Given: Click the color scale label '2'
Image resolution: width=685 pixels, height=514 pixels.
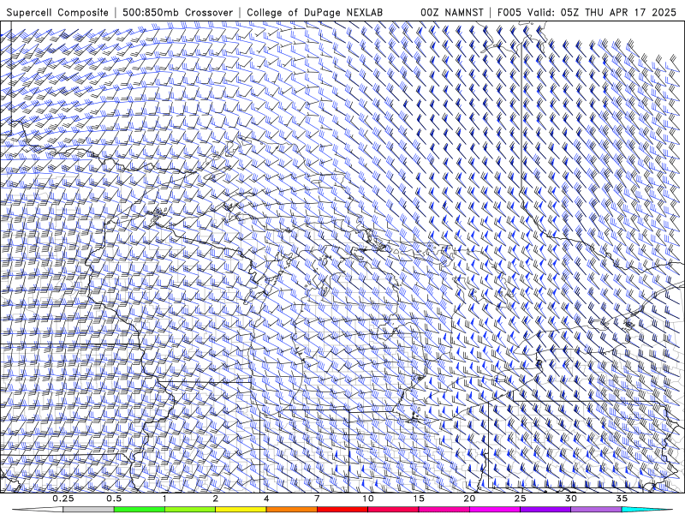Looking at the screenshot, I should pyautogui.click(x=216, y=499).
